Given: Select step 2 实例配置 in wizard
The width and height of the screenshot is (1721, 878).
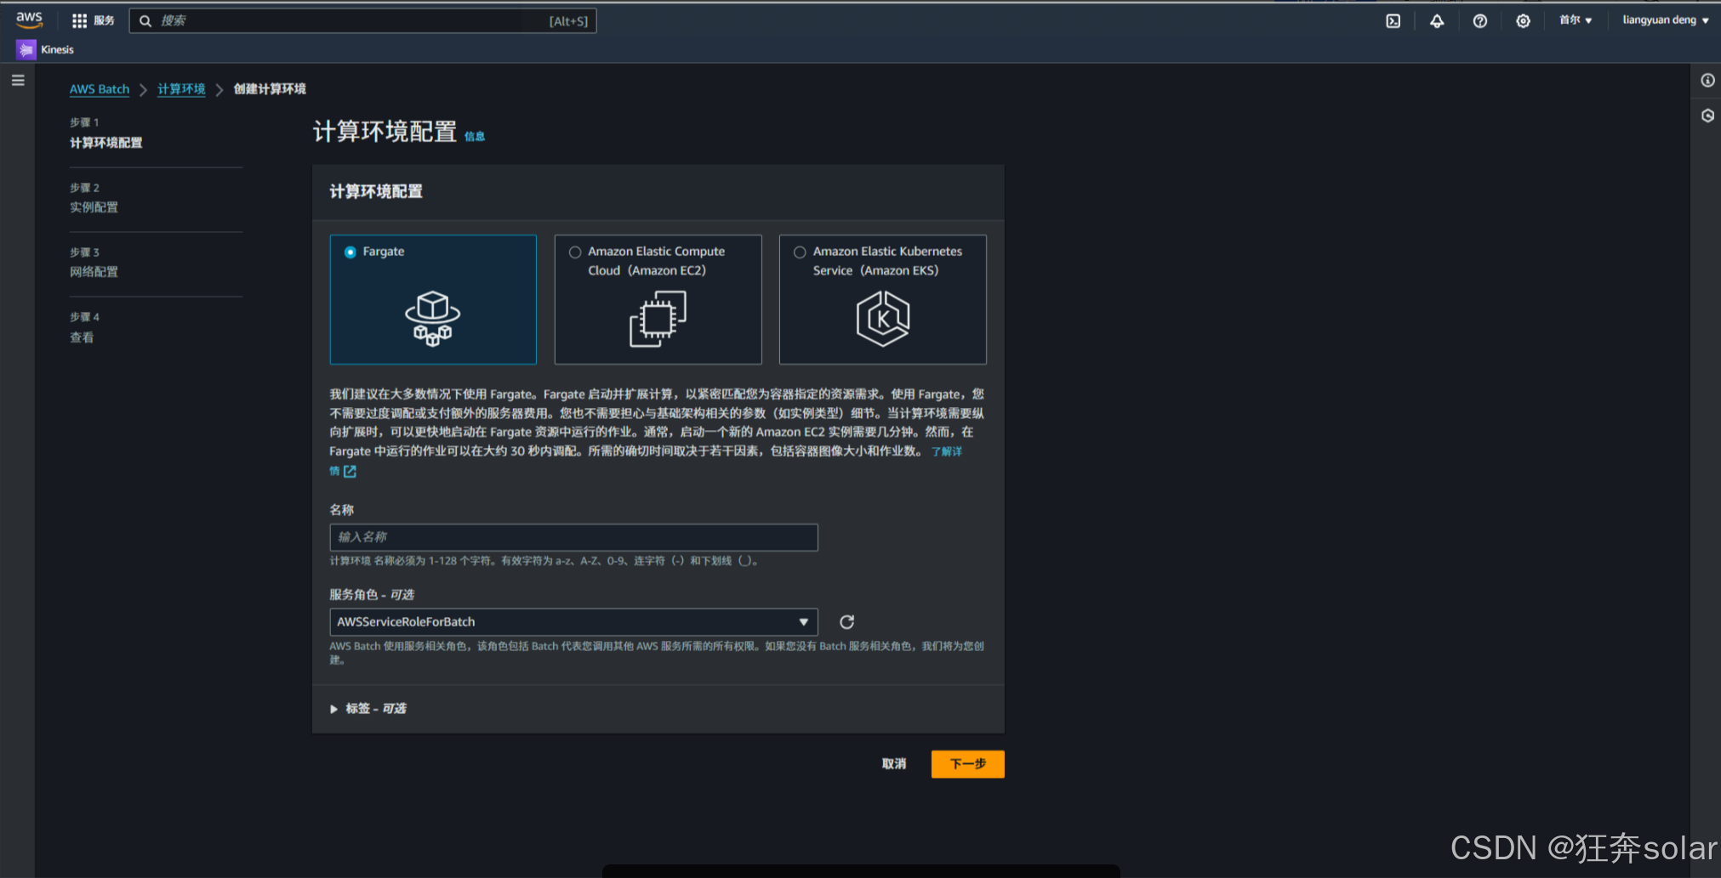Looking at the screenshot, I should 94,207.
